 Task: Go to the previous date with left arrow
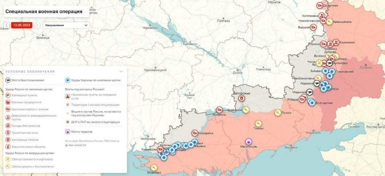pyautogui.click(x=7, y=25)
